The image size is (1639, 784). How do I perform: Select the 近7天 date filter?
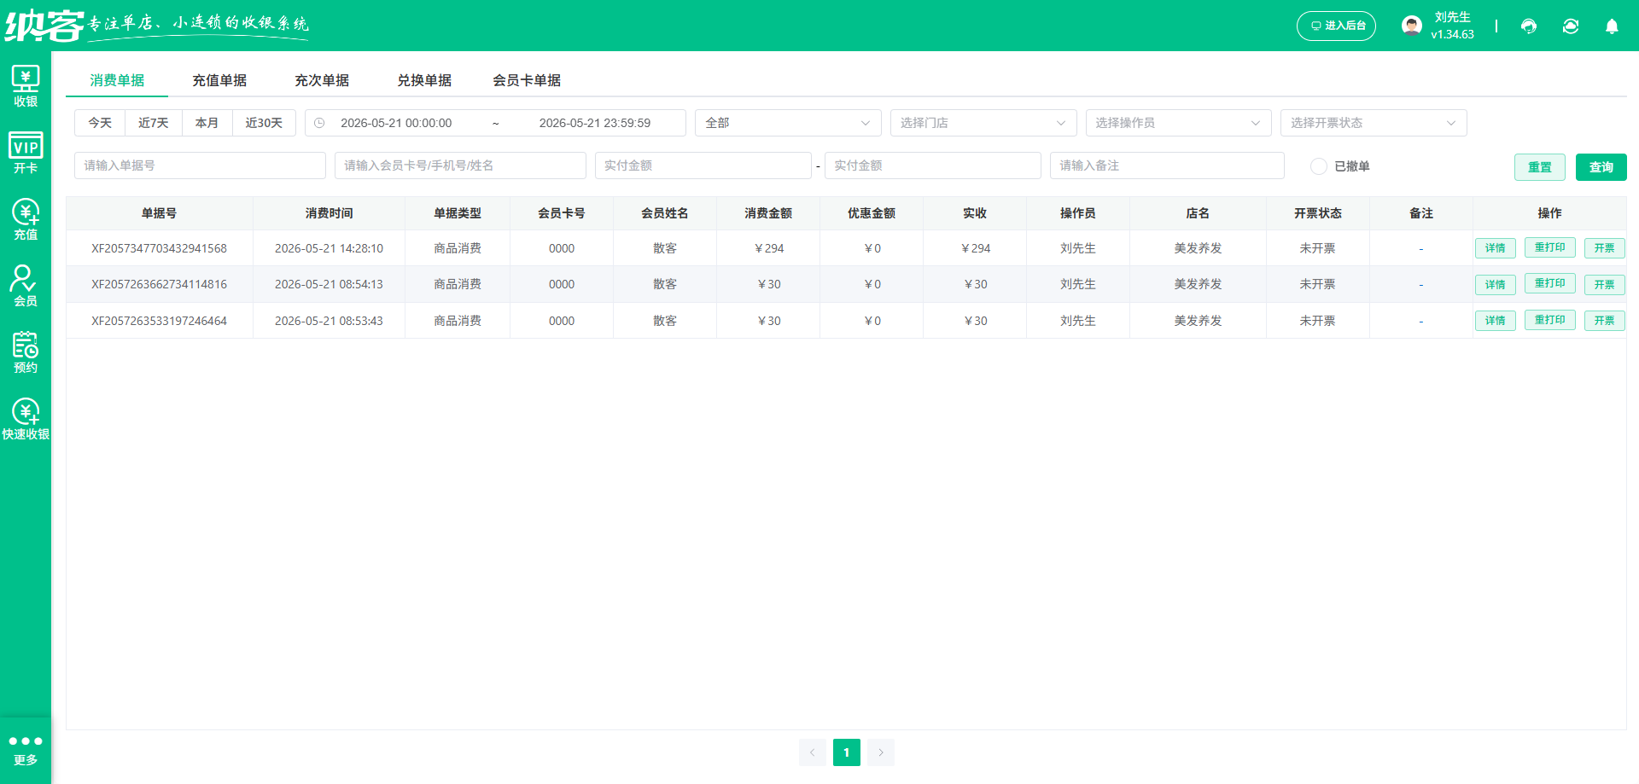(154, 123)
